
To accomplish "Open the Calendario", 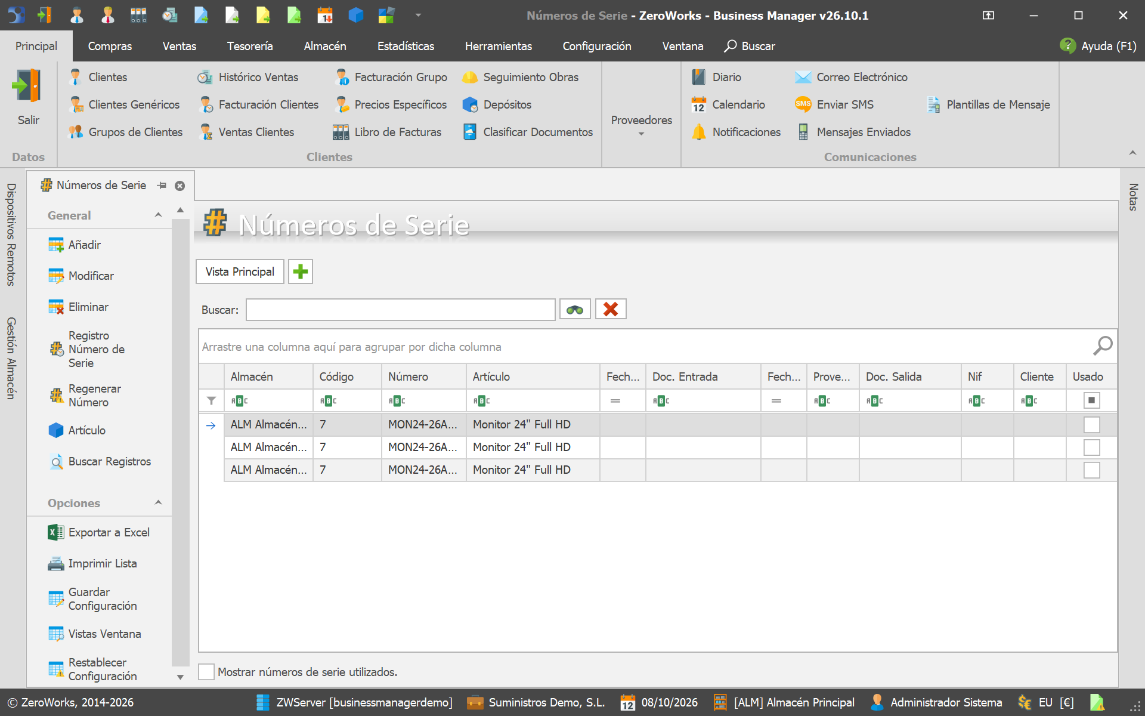I will coord(728,104).
